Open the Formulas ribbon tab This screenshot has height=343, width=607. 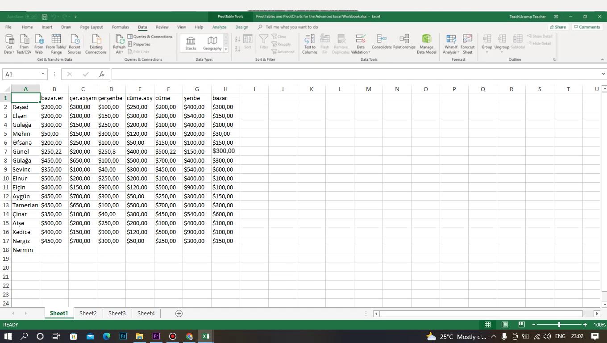click(120, 27)
